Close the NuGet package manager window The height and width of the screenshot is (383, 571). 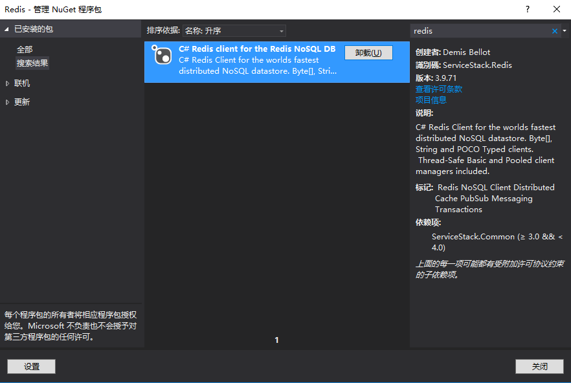(557, 9)
